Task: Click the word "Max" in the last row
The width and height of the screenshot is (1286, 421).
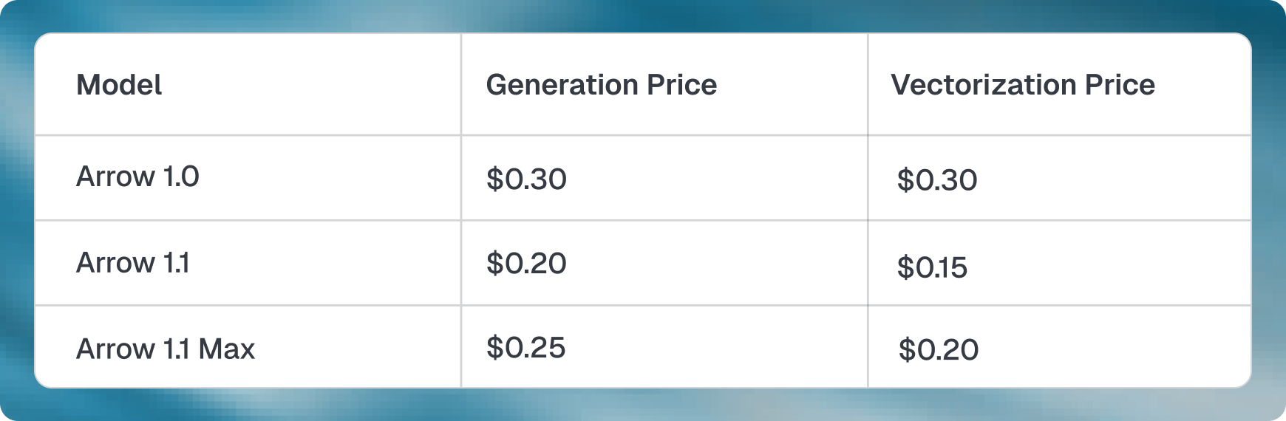Action: (226, 349)
